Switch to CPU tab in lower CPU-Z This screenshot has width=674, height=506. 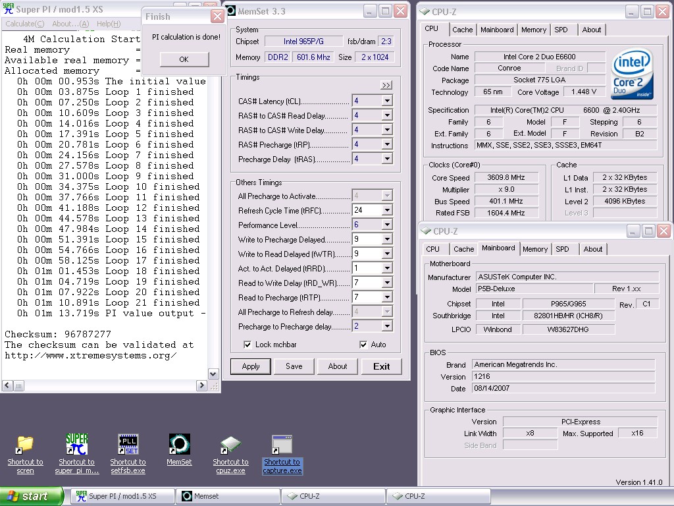click(433, 249)
